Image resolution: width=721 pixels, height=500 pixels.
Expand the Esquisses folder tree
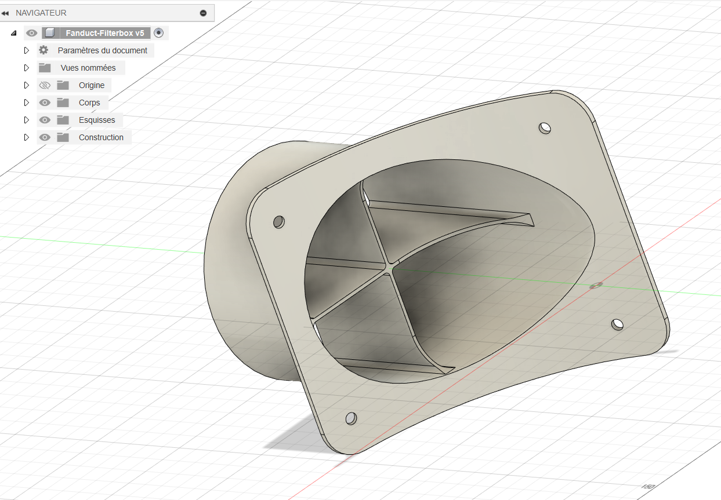26,120
